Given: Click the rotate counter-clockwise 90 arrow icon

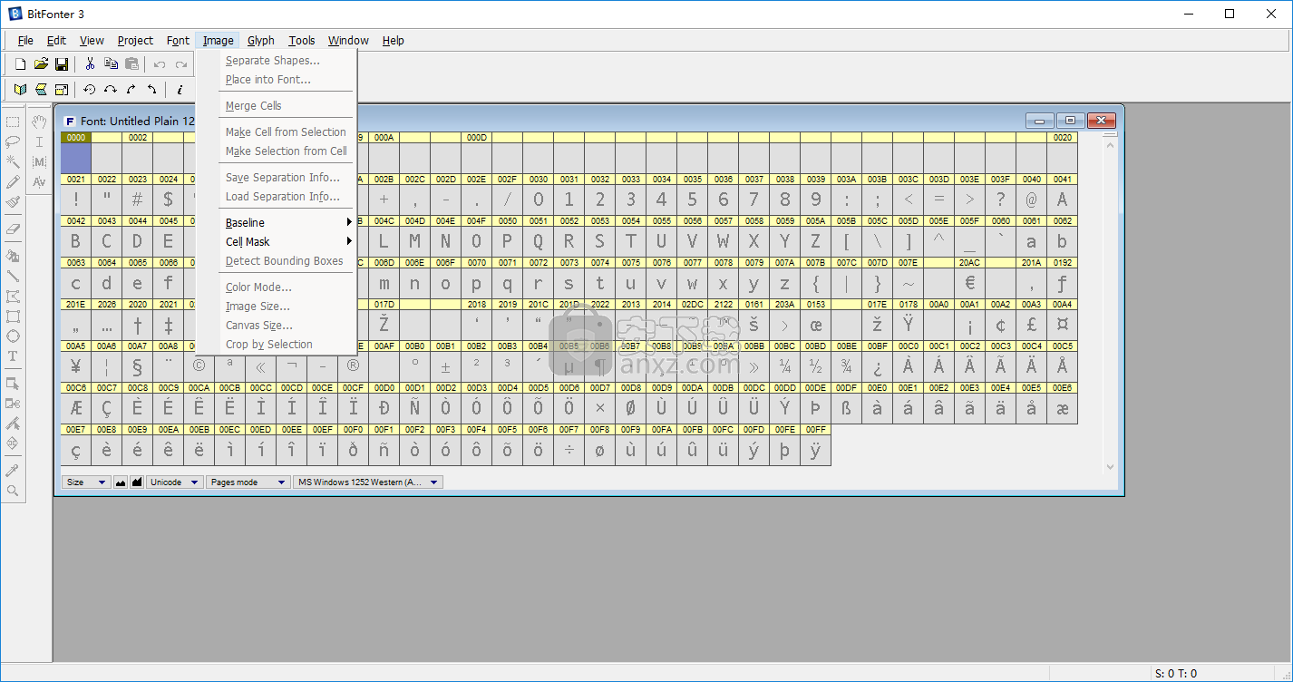Looking at the screenshot, I should 152,90.
